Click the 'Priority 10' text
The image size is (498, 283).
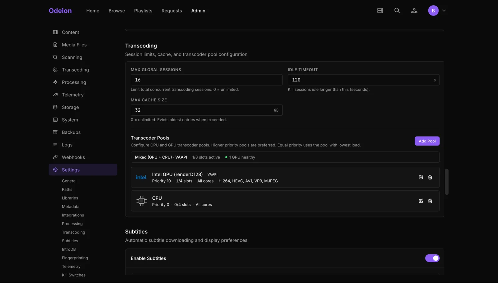point(161,181)
